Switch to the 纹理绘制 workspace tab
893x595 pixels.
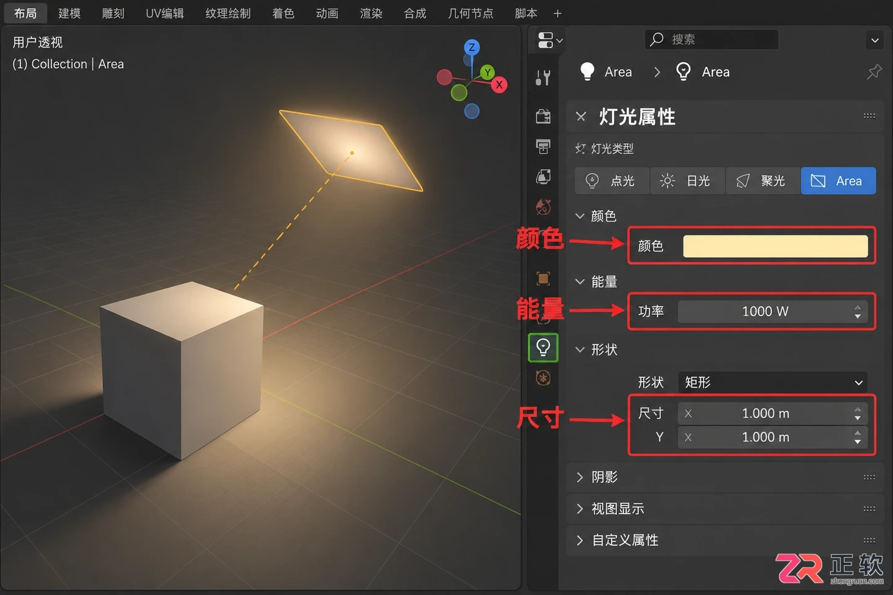click(228, 14)
